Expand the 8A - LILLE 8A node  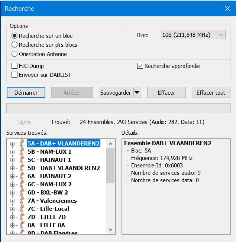tap(12, 226)
